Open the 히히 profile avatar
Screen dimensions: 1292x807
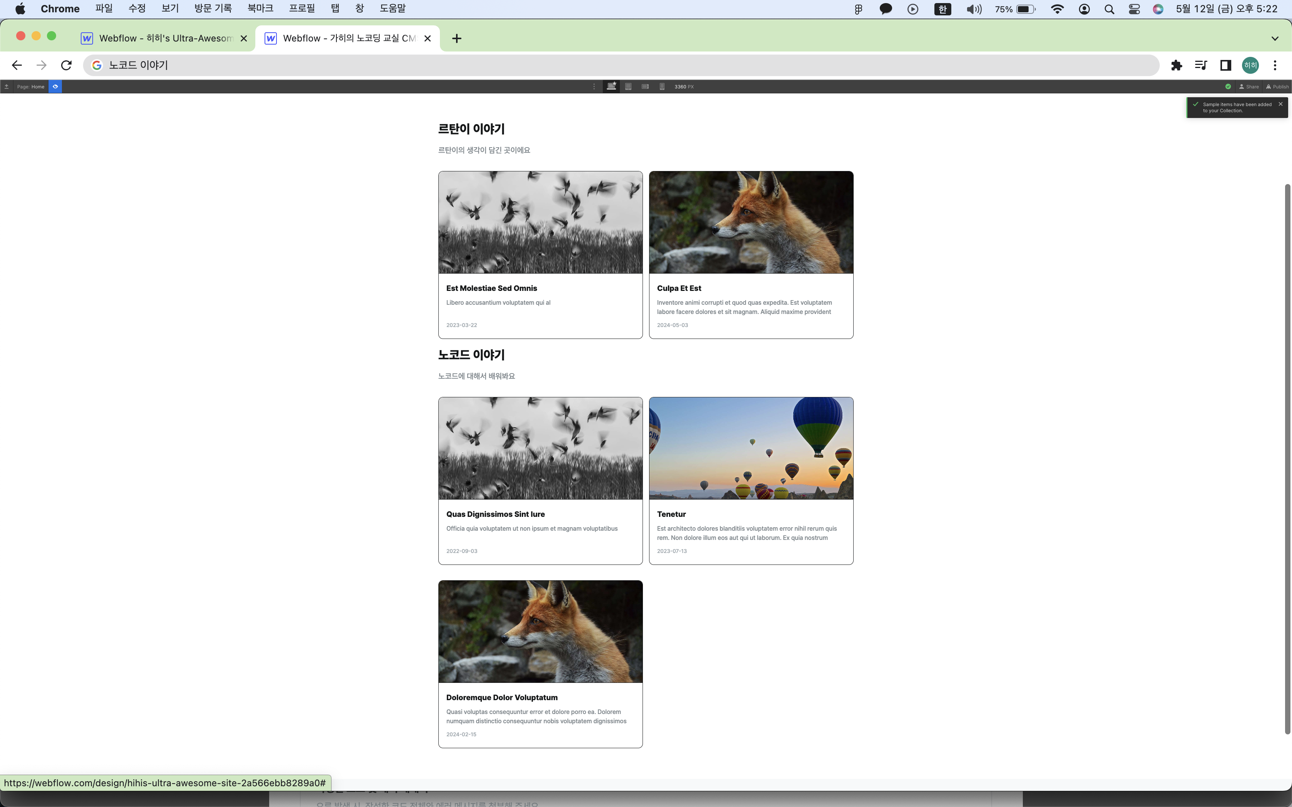point(1250,65)
